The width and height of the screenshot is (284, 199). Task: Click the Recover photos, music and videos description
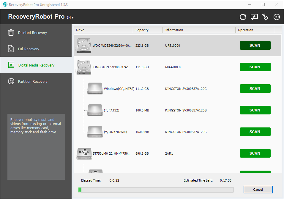tap(36, 126)
